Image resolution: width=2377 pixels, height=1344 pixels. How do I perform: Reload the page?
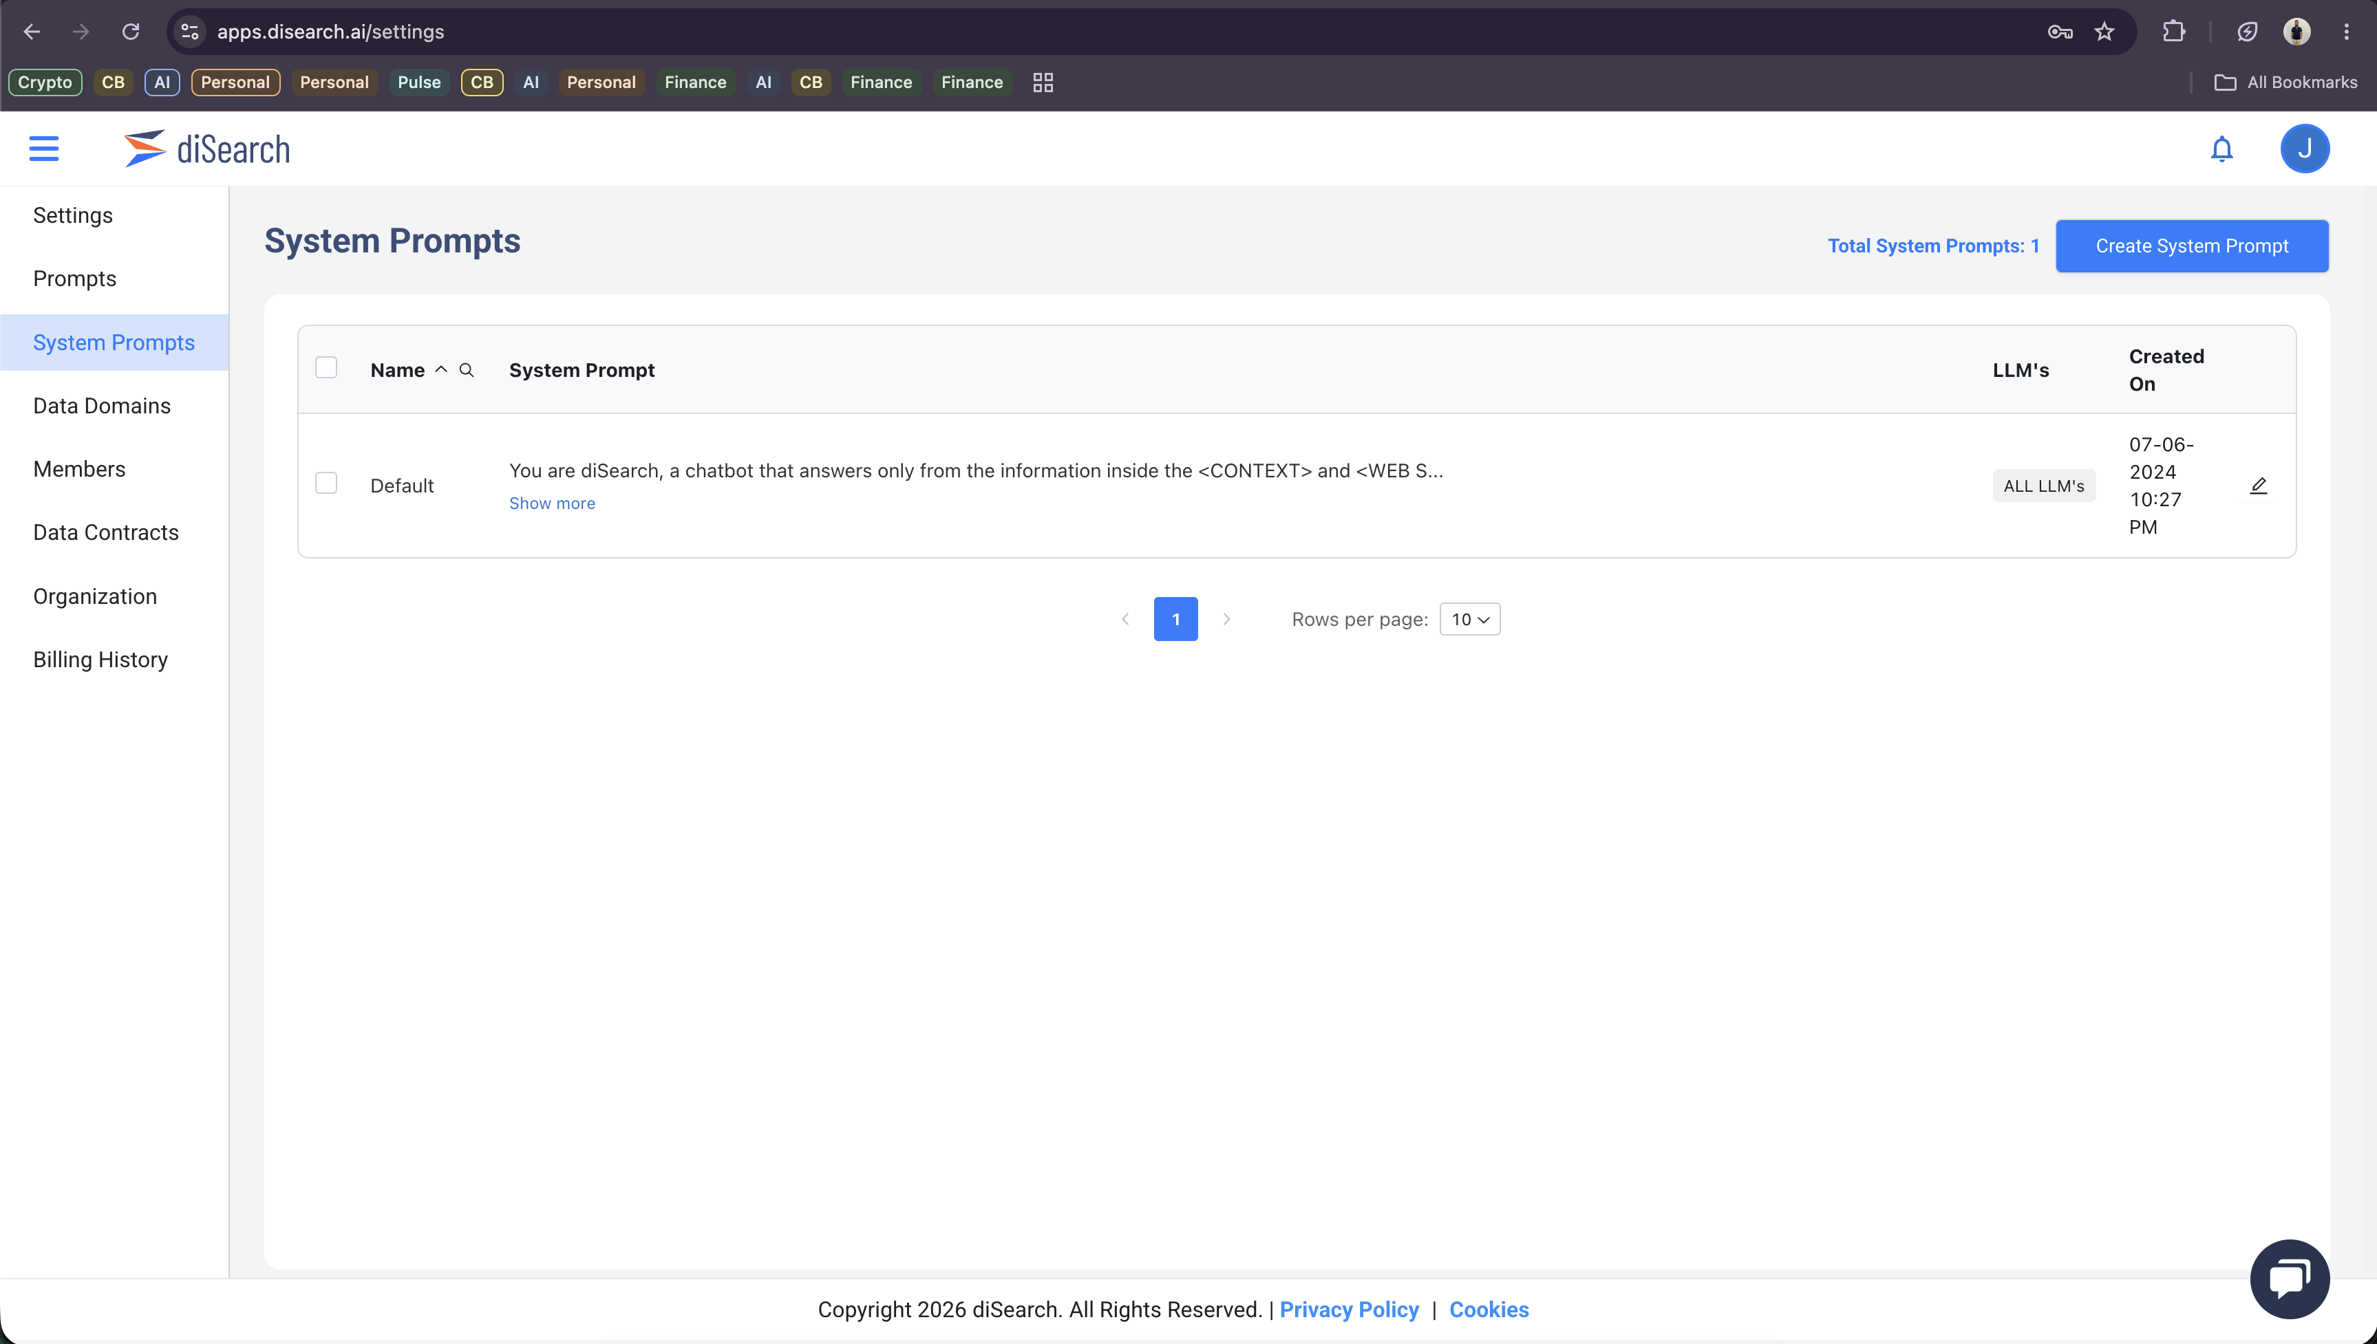[130, 32]
